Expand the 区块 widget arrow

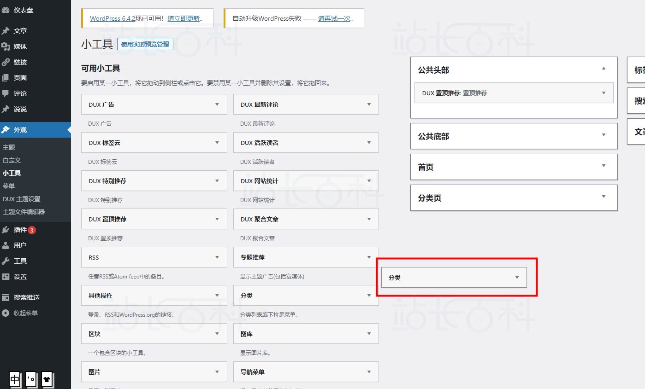tap(217, 334)
